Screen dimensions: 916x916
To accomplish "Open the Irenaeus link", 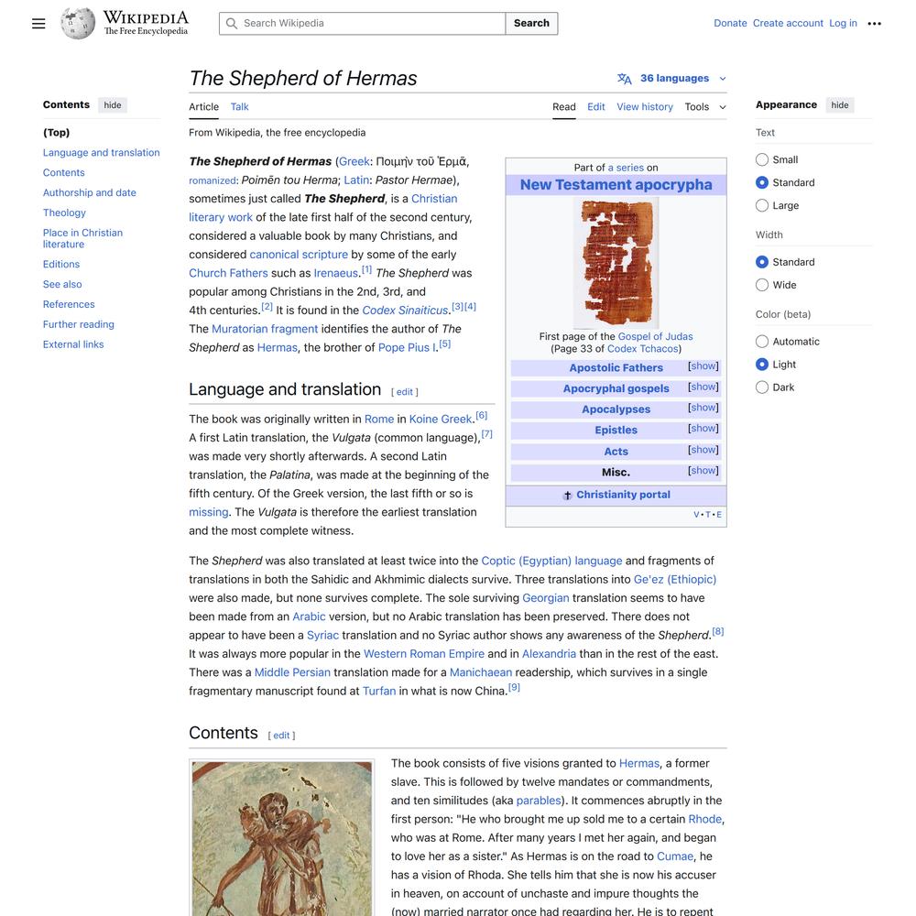I will [x=336, y=273].
